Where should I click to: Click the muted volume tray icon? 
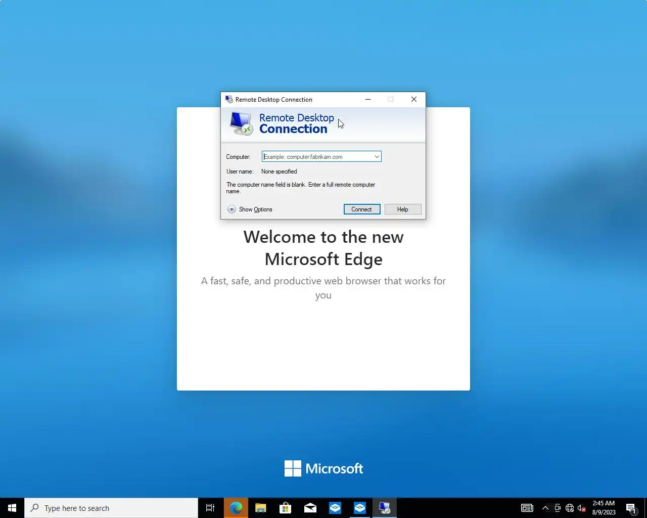(582, 508)
